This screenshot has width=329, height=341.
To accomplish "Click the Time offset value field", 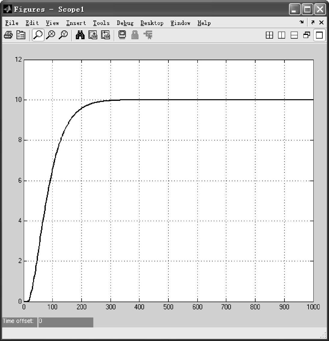I will [x=66, y=322].
